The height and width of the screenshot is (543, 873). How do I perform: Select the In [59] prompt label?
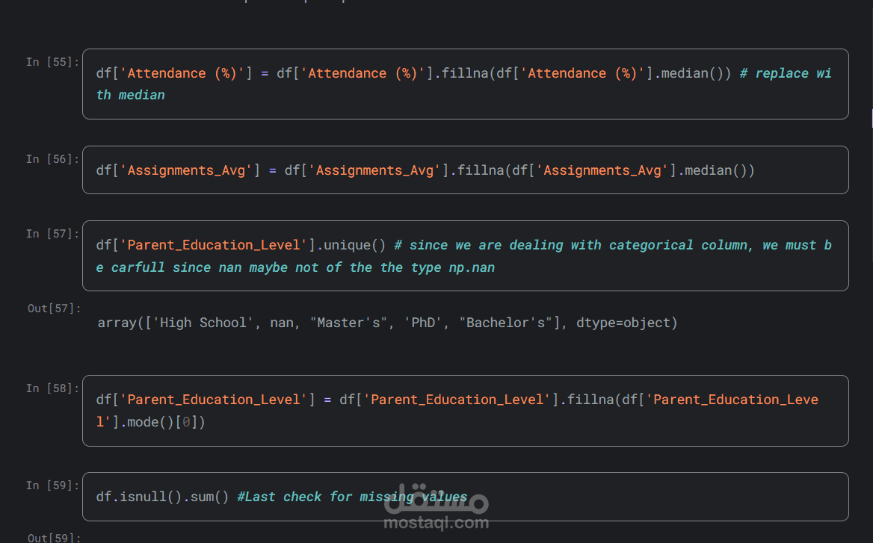[52, 485]
